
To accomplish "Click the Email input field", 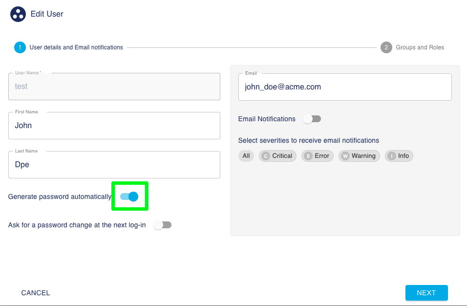I will tap(345, 87).
